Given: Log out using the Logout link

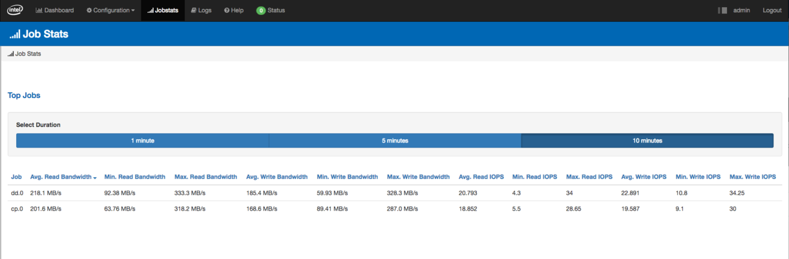Looking at the screenshot, I should [772, 10].
